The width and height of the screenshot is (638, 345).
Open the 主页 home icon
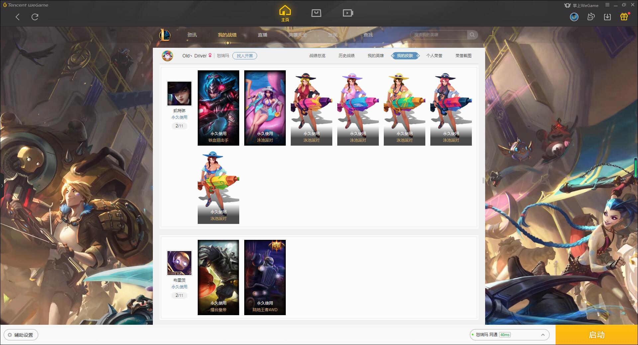point(285,14)
